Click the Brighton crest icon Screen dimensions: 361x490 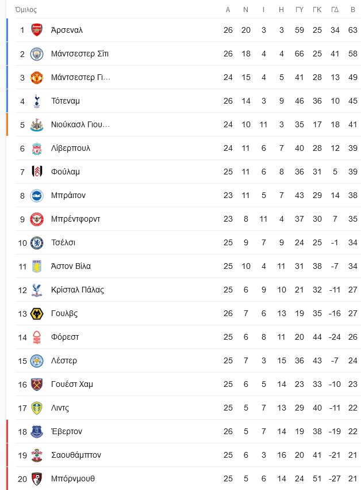tap(37, 195)
